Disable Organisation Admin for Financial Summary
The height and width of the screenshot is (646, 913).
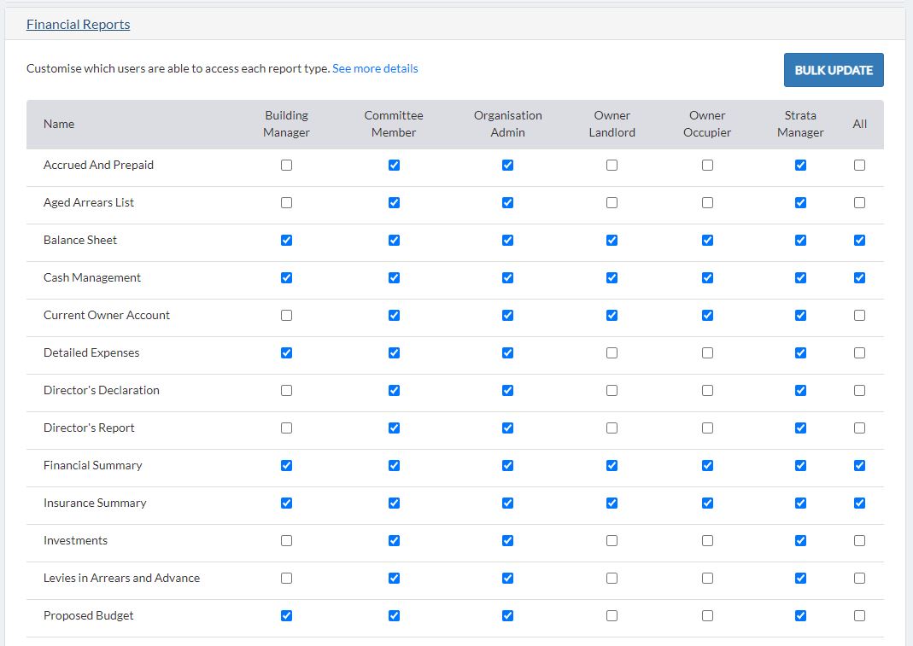(507, 466)
